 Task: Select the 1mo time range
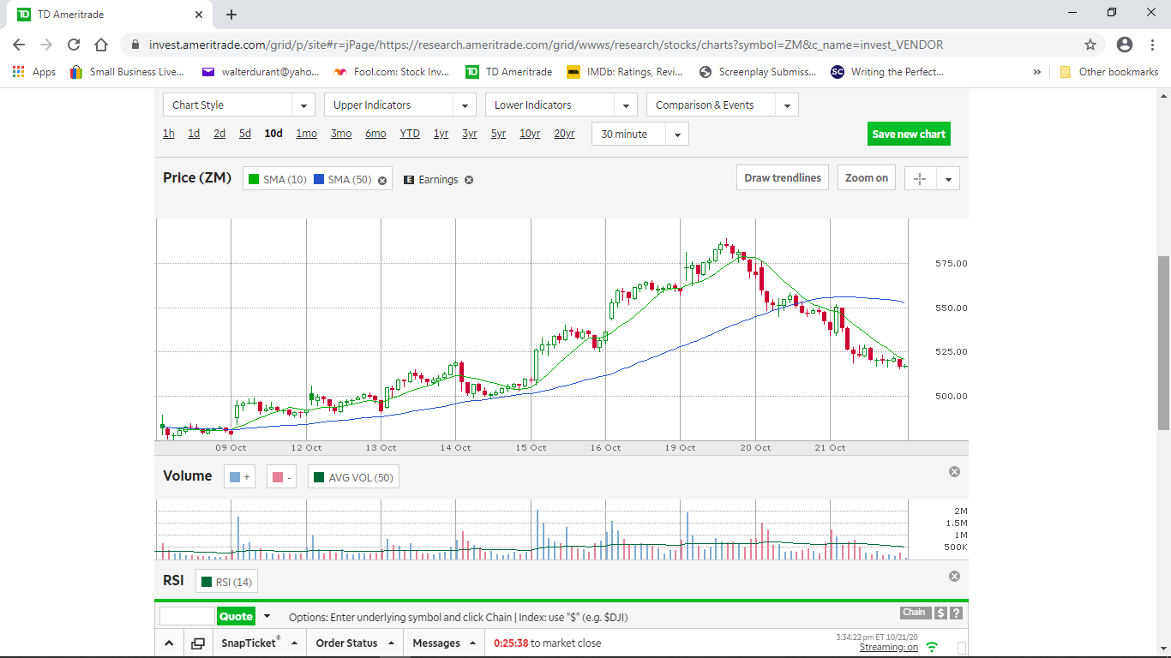[306, 134]
